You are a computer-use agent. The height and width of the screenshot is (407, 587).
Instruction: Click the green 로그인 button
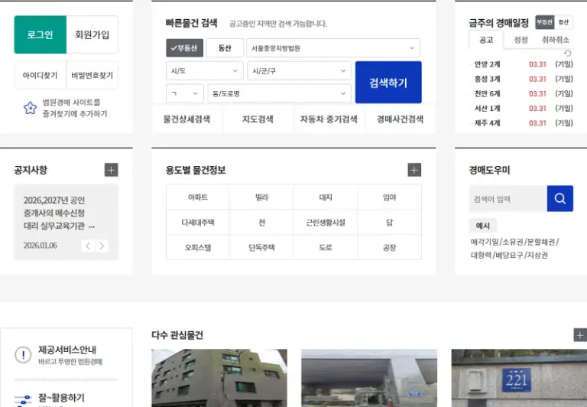click(x=40, y=34)
